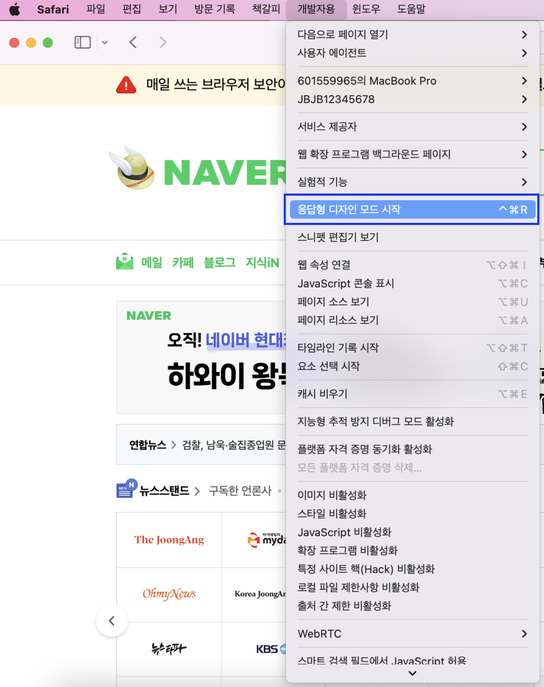Choose 요소 선택 시작

click(x=412, y=367)
